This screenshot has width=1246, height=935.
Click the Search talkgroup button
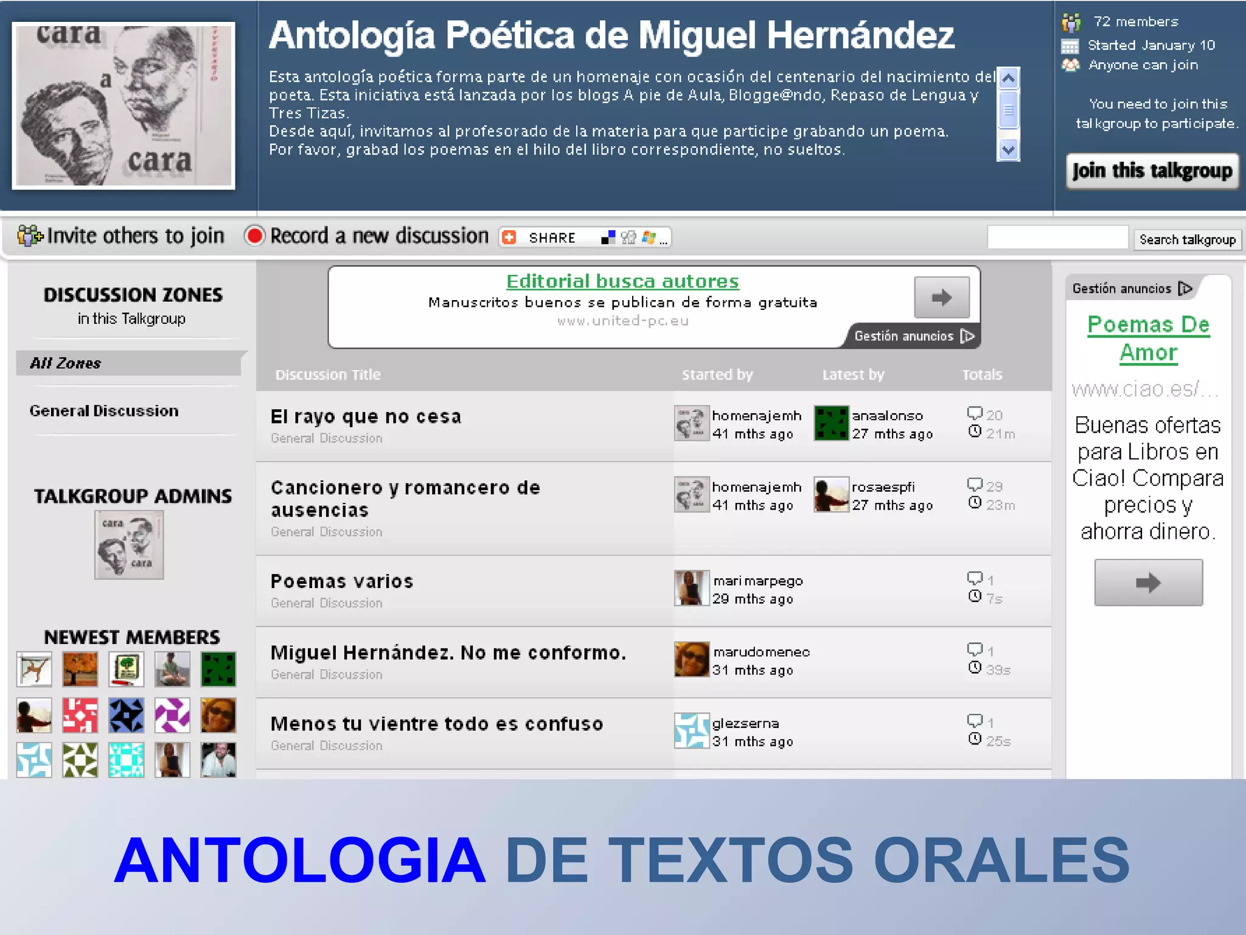(1188, 239)
